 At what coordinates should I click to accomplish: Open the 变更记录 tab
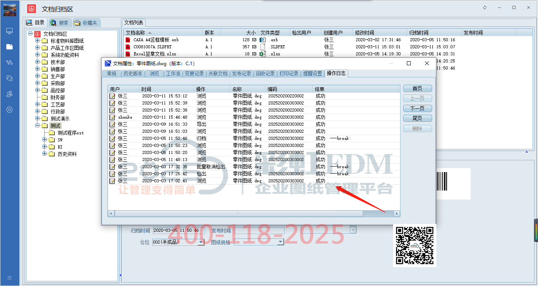point(194,73)
